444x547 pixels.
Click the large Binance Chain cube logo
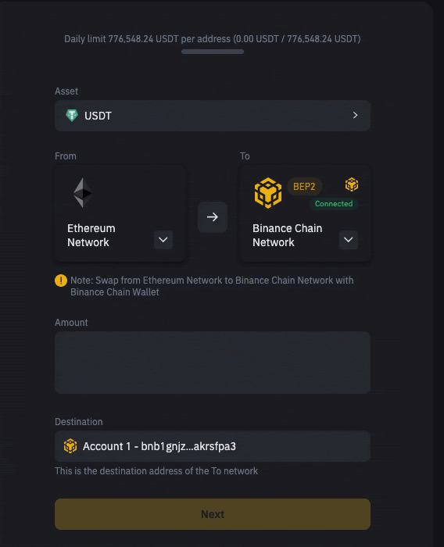click(267, 193)
